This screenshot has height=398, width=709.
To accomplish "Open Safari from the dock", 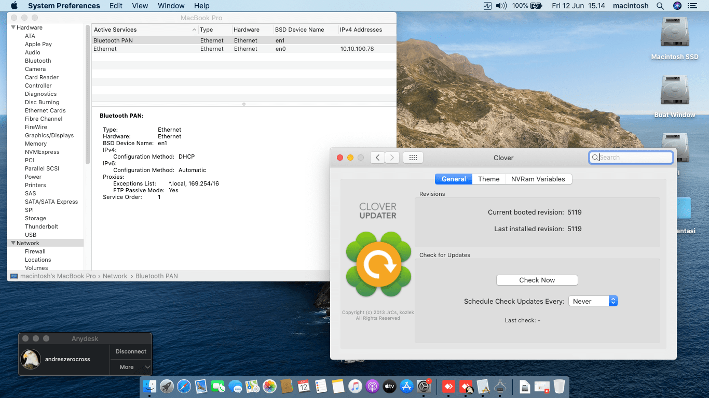I will [x=184, y=386].
